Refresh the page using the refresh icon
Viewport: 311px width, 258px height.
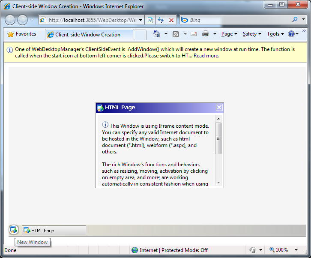point(161,20)
